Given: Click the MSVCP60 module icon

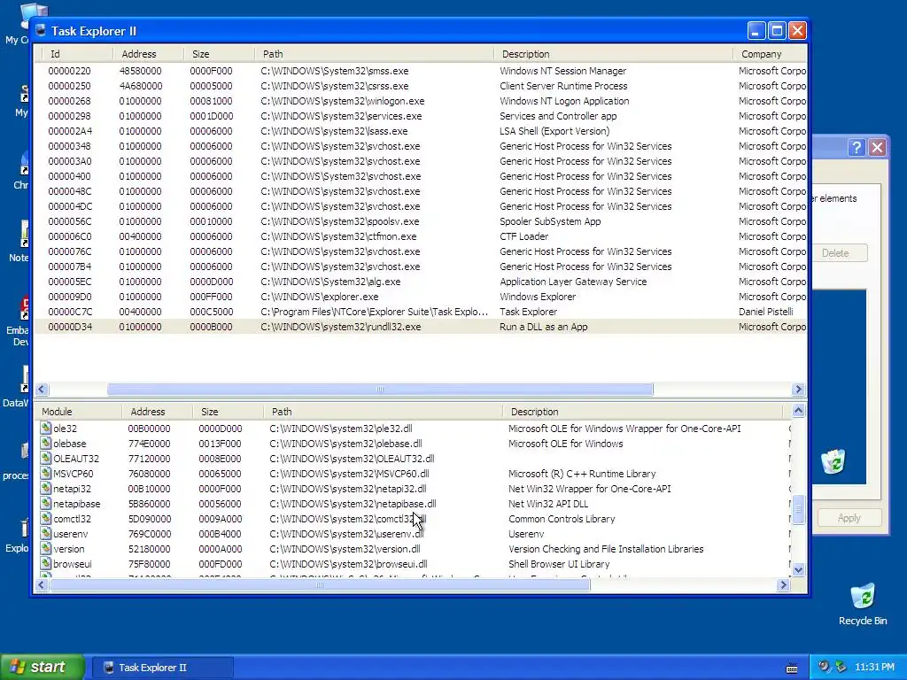Looking at the screenshot, I should 46,473.
